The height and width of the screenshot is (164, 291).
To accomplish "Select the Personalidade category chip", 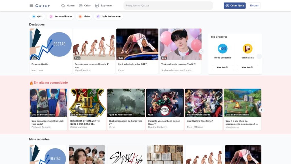I will [x=61, y=17].
